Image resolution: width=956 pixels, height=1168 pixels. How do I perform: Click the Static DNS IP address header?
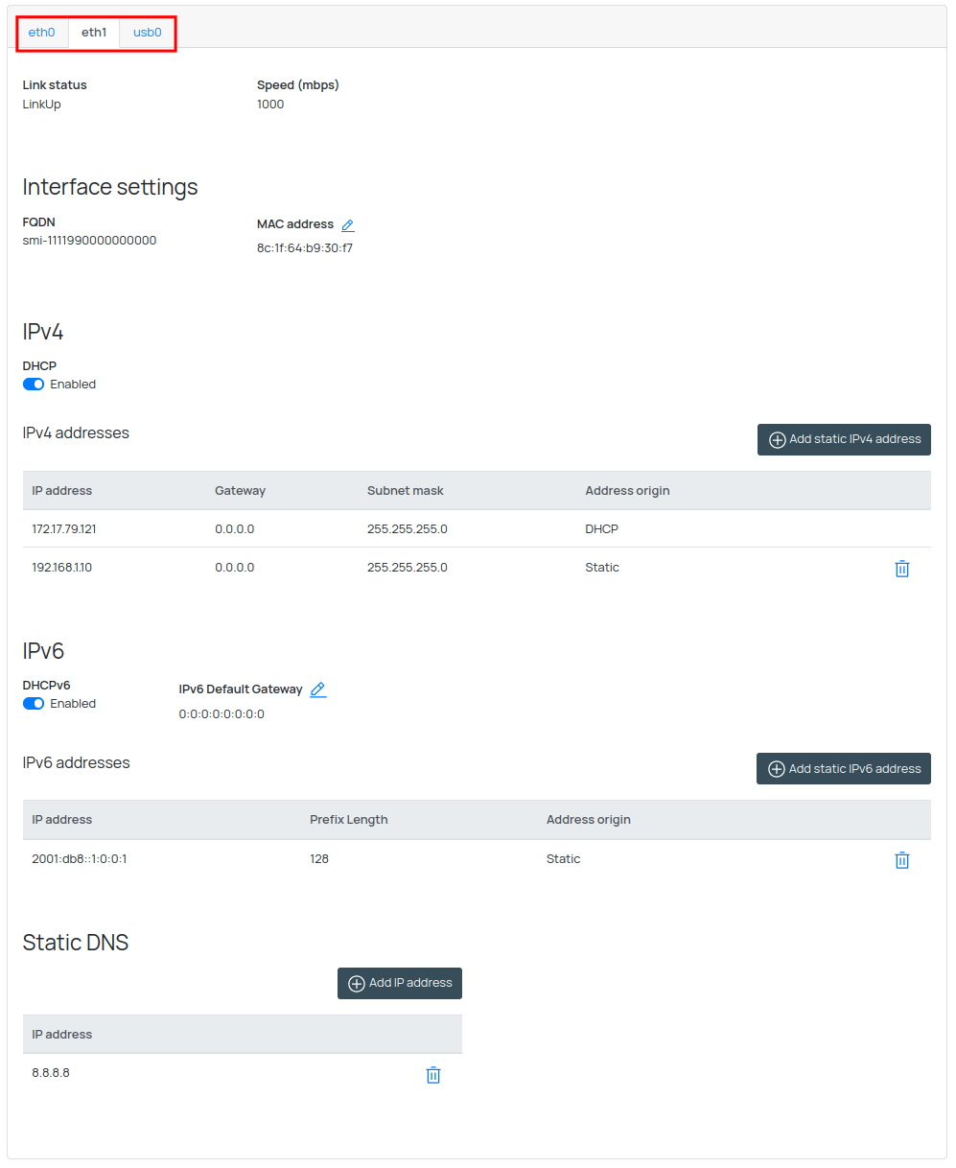click(x=62, y=1035)
